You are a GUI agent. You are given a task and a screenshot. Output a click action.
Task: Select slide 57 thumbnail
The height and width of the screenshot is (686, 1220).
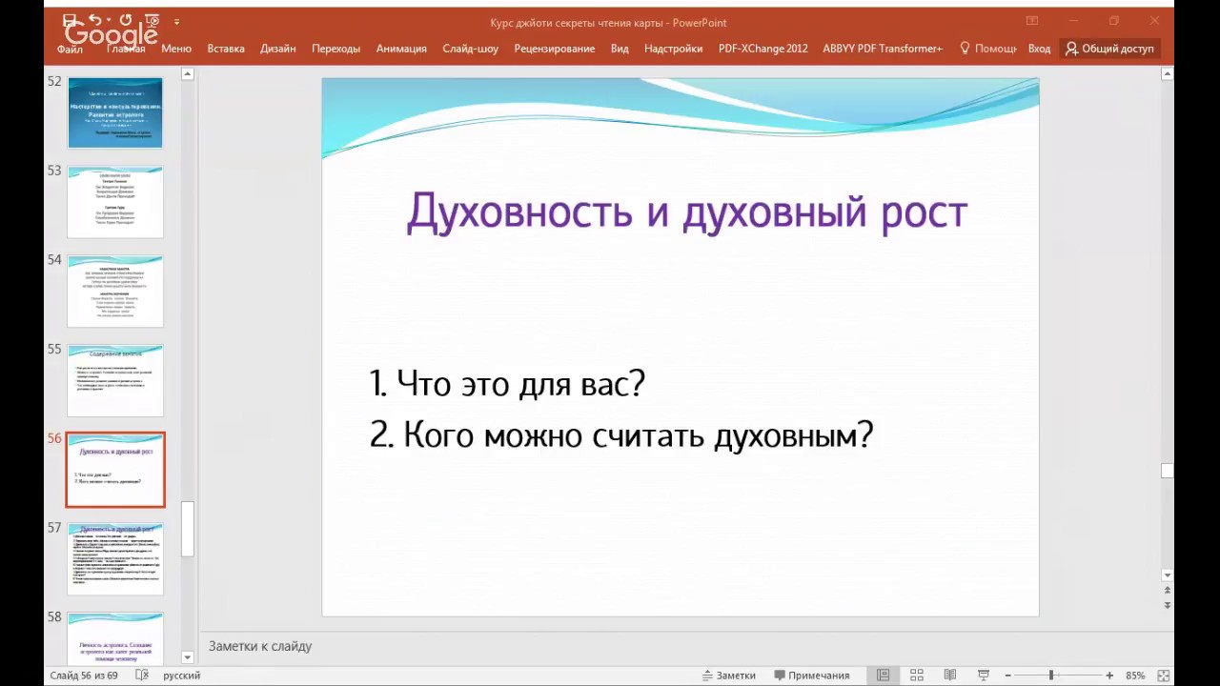click(115, 559)
